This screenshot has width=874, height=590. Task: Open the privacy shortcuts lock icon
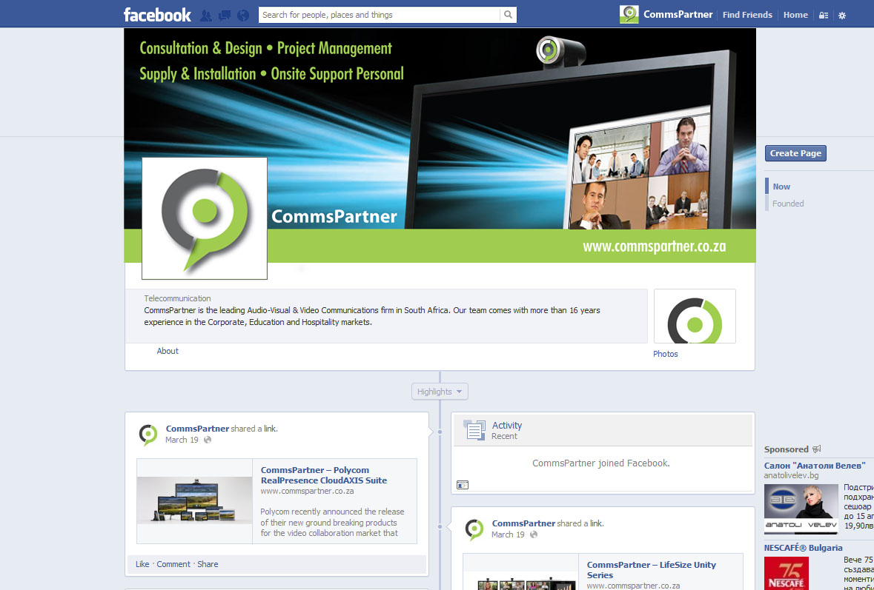[824, 16]
